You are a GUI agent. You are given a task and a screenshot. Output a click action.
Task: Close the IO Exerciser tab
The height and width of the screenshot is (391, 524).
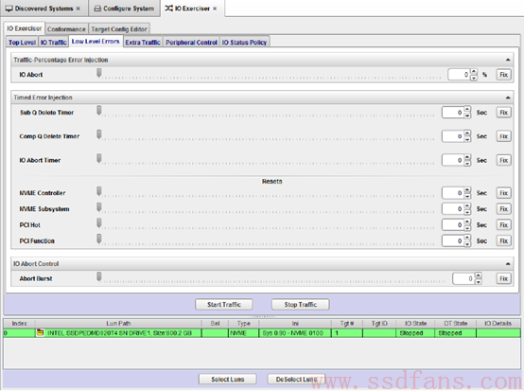click(215, 9)
